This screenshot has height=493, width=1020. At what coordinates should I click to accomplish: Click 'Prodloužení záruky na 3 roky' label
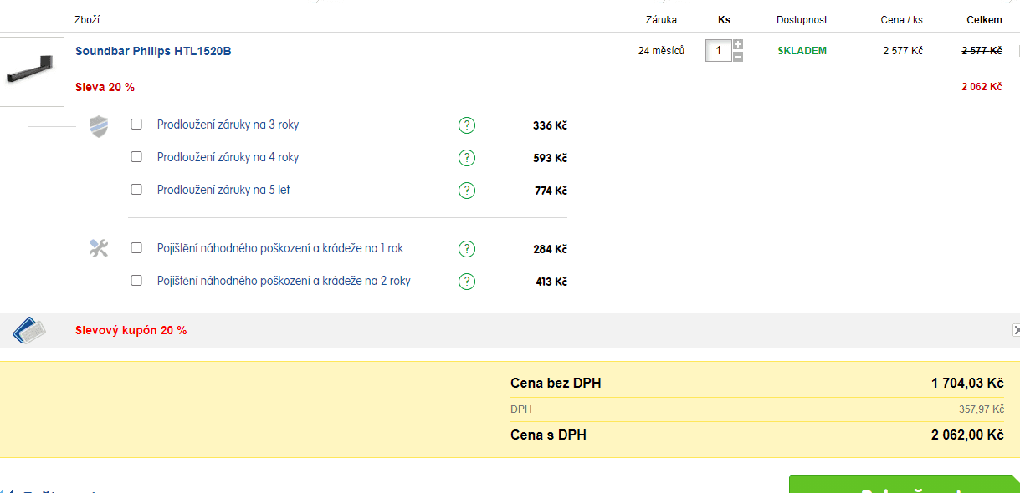[228, 125]
